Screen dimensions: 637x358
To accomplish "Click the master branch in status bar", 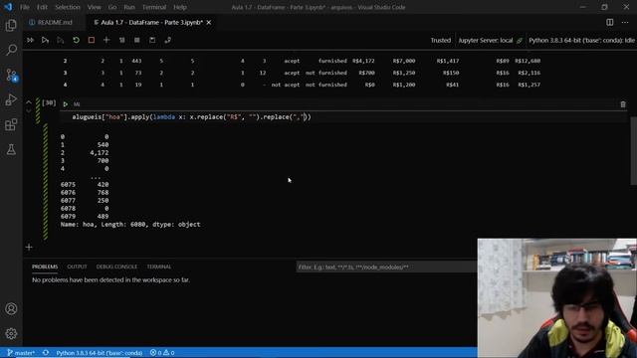I will (x=21, y=353).
